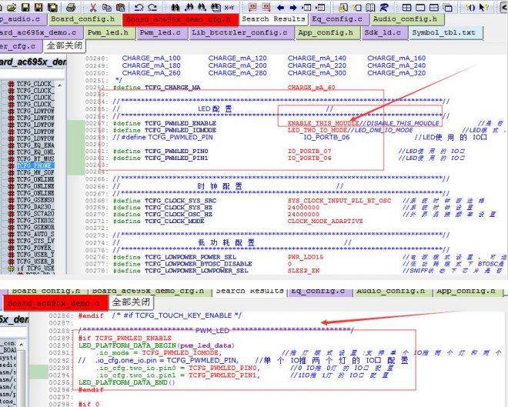Print the current file
This screenshot has height=407, width=508.
click(x=71, y=7)
